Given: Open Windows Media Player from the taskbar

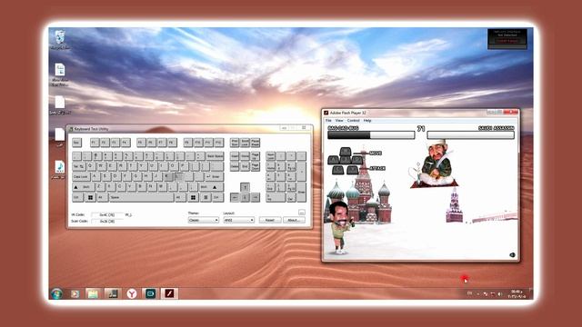Looking at the screenshot, I should pyautogui.click(x=75, y=293).
